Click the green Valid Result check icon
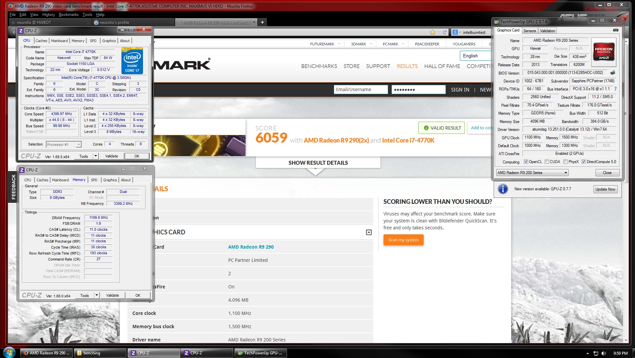 (x=426, y=128)
